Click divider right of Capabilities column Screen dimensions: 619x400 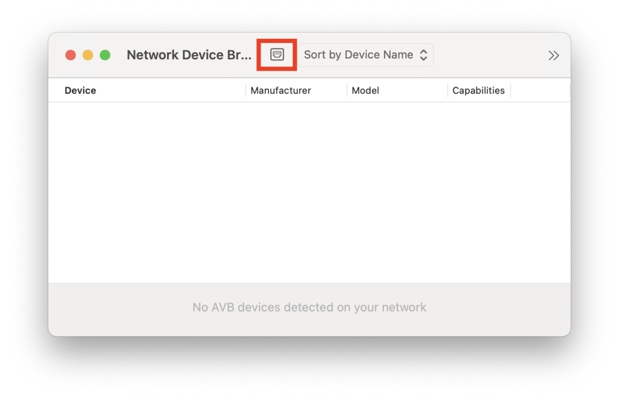pyautogui.click(x=511, y=91)
